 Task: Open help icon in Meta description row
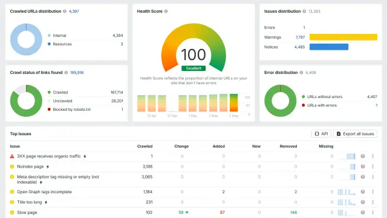click(363, 177)
